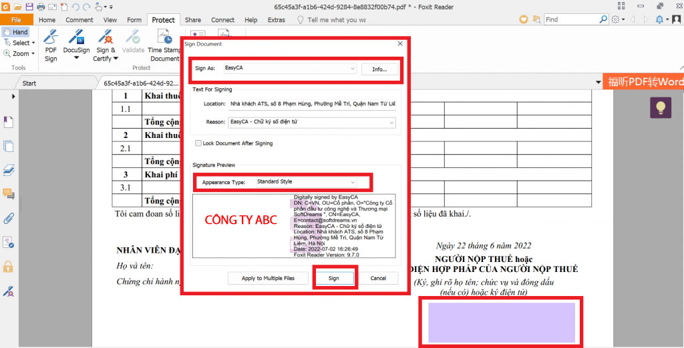684x348 pixels.
Task: Open the DocuSign menu
Action: point(76,45)
